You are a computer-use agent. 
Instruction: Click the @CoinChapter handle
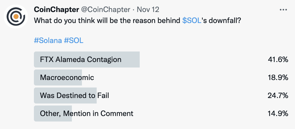(106, 10)
